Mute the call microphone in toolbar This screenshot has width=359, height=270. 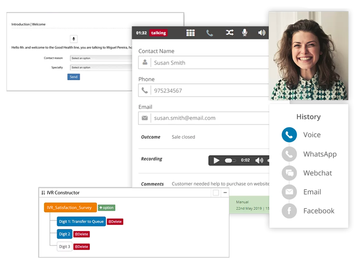click(245, 33)
